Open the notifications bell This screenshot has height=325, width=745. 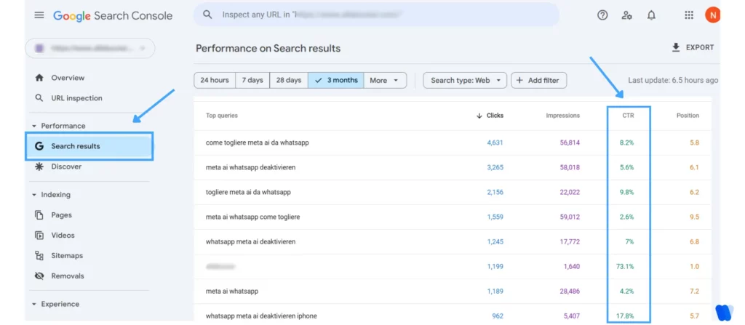[651, 15]
